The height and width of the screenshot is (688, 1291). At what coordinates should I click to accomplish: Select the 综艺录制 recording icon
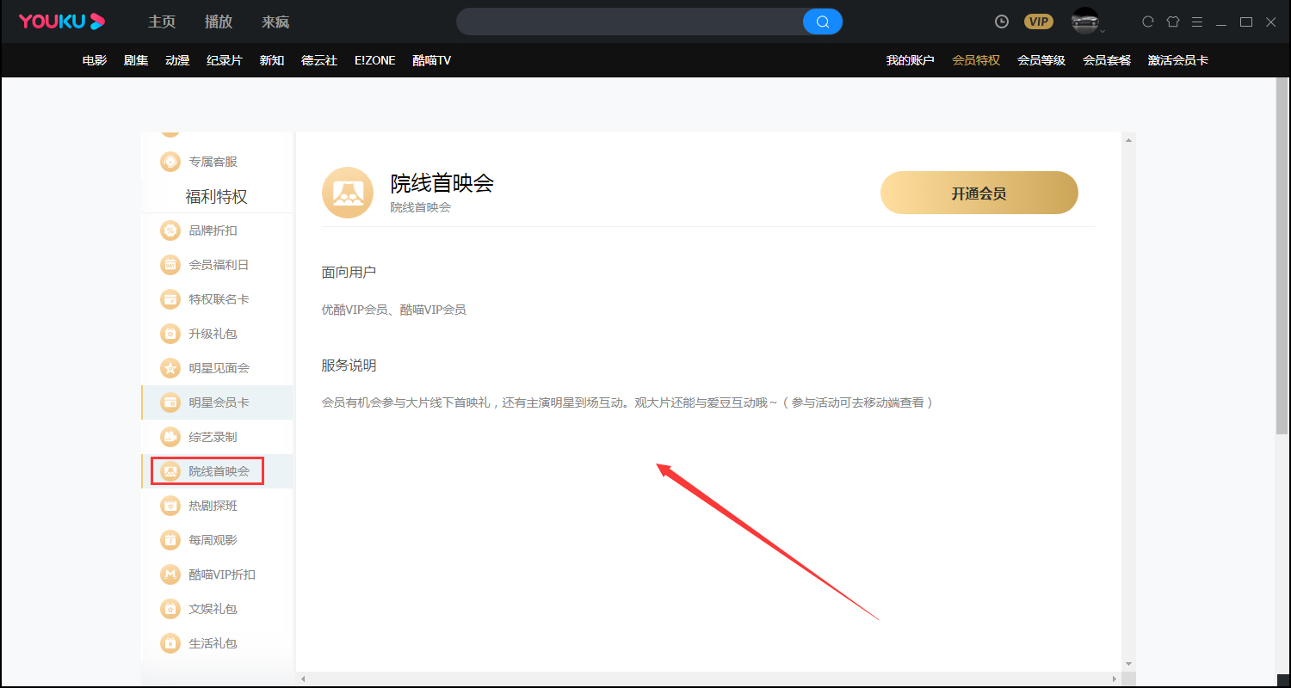coord(170,436)
